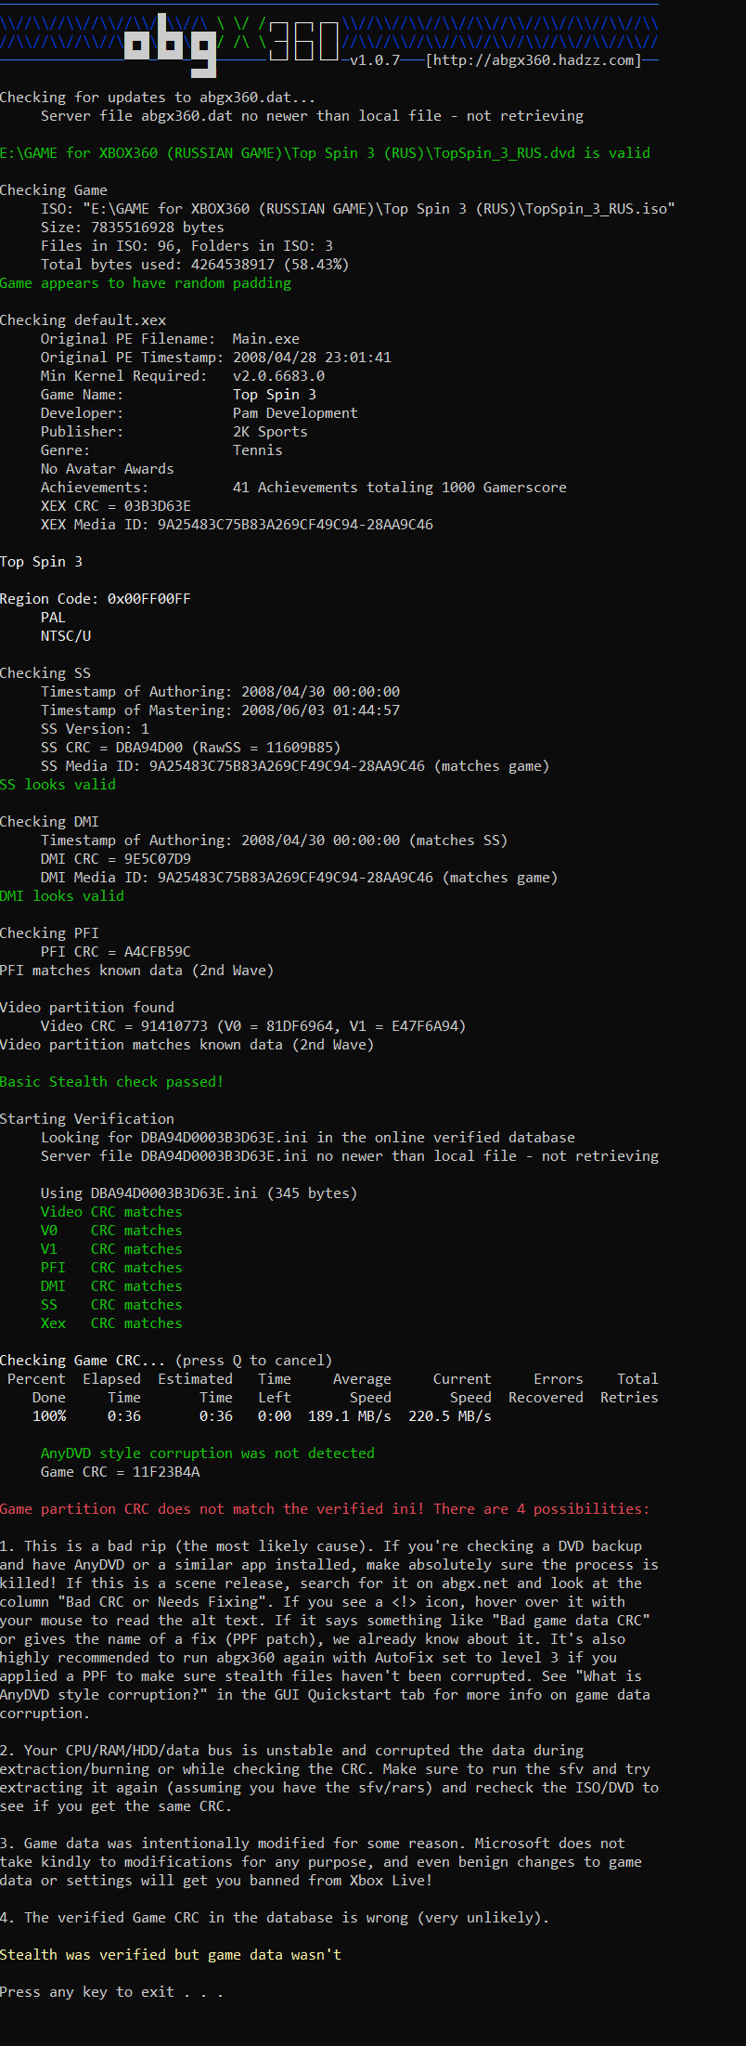Click Publisher value '2K Sports'
The height and width of the screenshot is (2046, 746).
[270, 432]
